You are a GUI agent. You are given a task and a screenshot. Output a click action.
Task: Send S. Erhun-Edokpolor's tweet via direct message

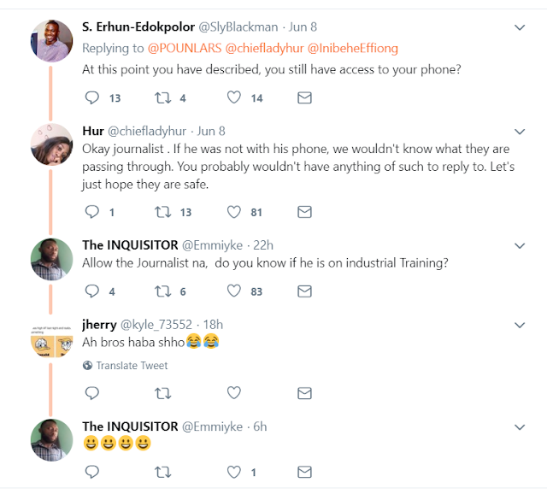pyautogui.click(x=303, y=98)
